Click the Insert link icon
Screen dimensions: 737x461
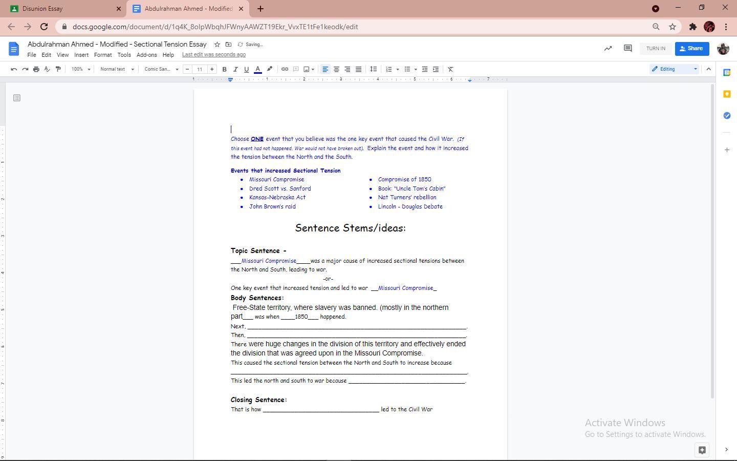pos(285,69)
